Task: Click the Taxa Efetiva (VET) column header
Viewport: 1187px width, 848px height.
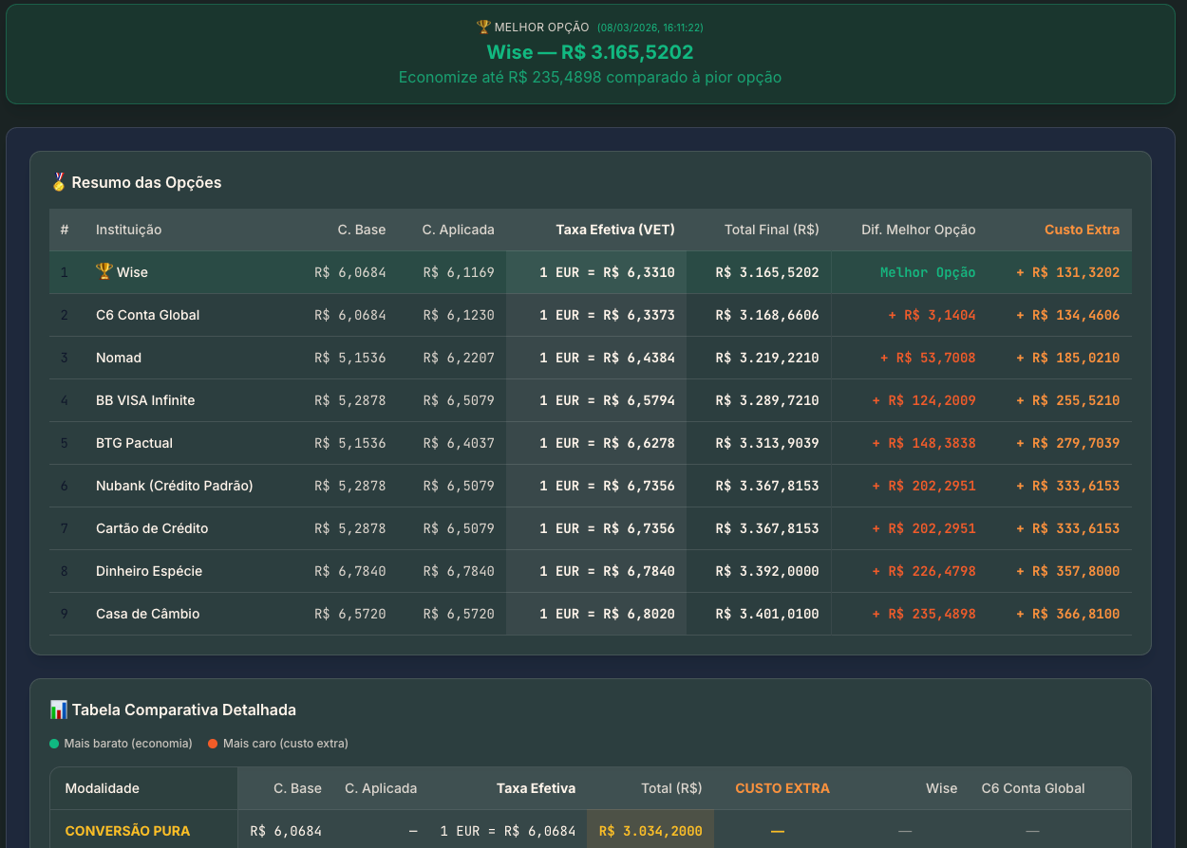Action: 615,230
